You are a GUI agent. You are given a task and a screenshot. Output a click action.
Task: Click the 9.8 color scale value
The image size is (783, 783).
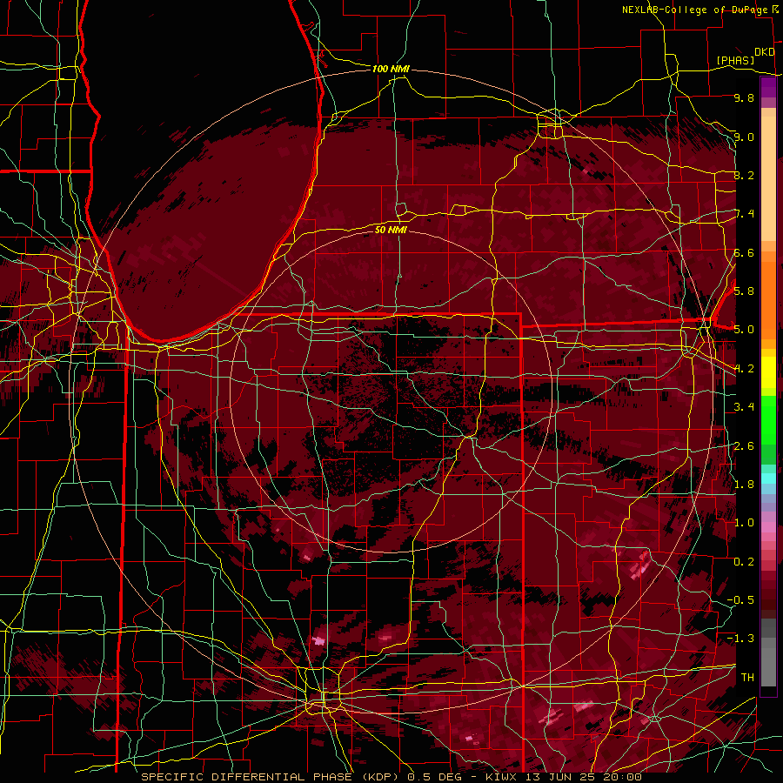coord(744,97)
